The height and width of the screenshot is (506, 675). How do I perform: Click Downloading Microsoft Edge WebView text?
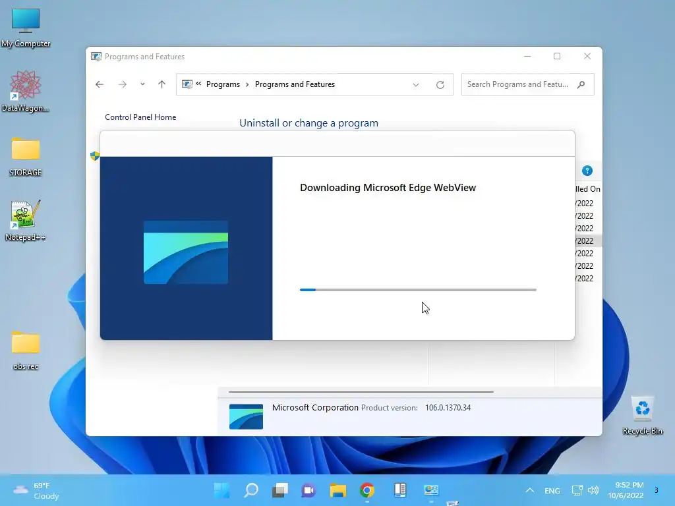click(x=388, y=188)
